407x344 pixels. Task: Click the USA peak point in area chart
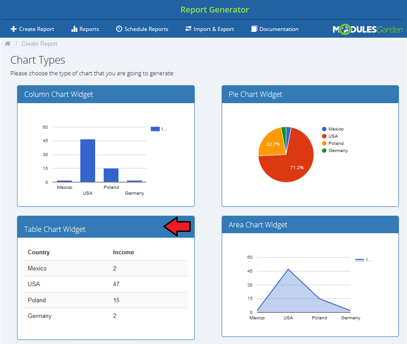(x=288, y=270)
